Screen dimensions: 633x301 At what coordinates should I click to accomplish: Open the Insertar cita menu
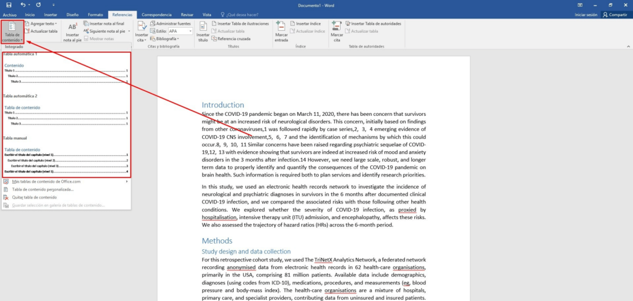click(x=142, y=32)
